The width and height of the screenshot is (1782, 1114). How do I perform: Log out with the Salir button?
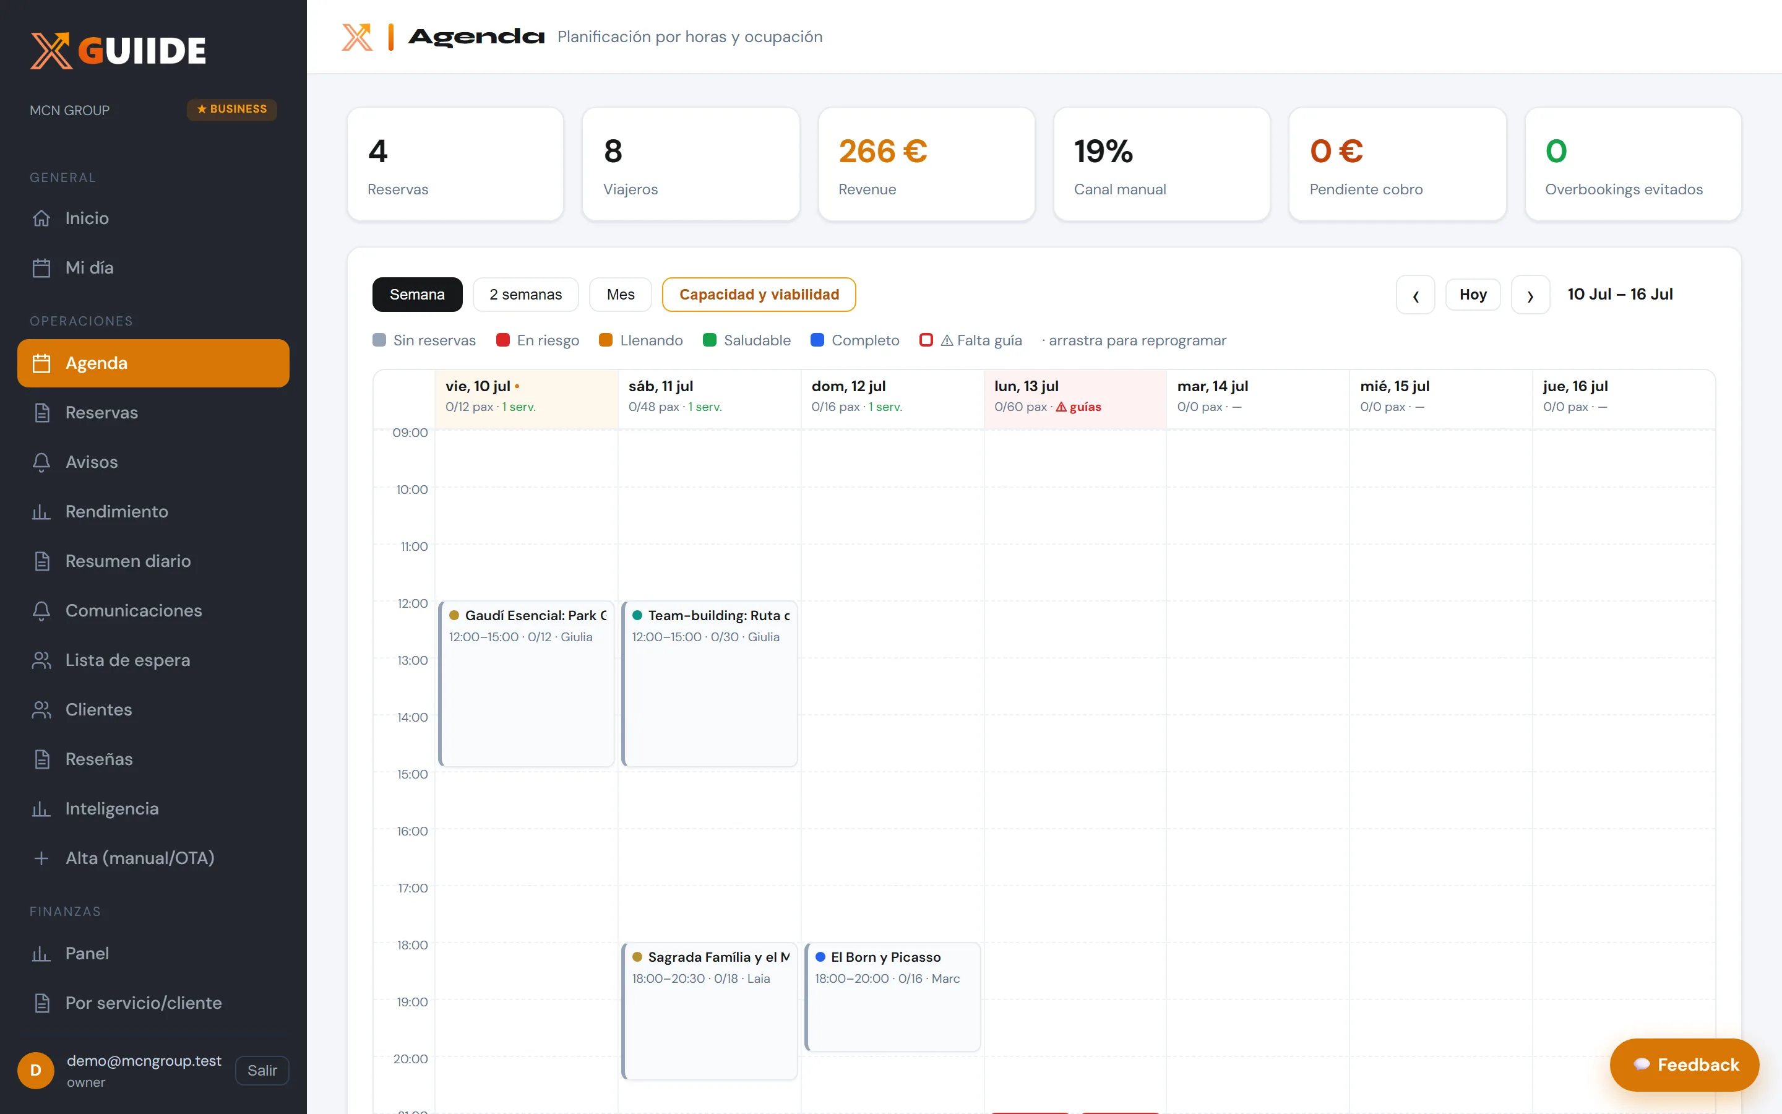point(262,1071)
